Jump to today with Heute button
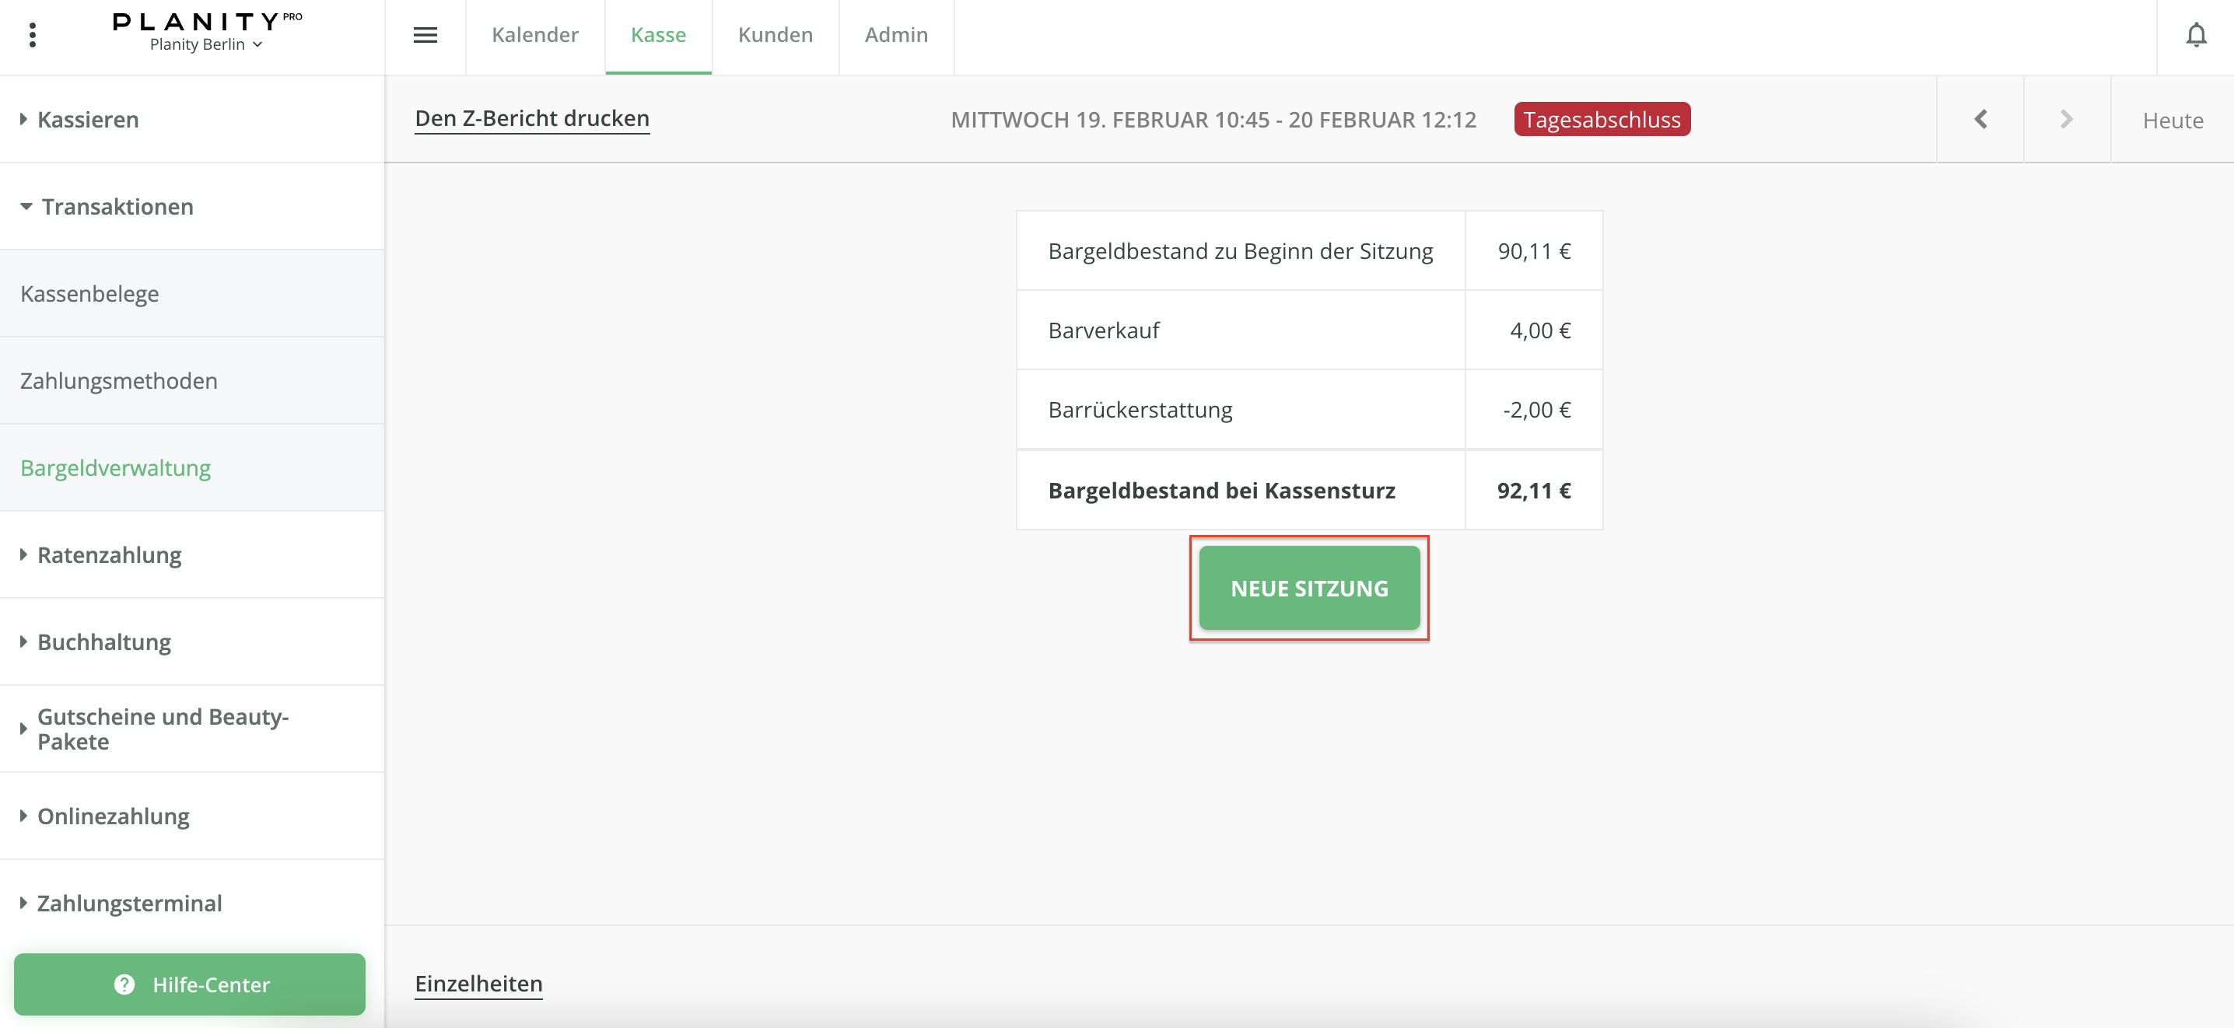Viewport: 2234px width, 1028px height. (2172, 121)
